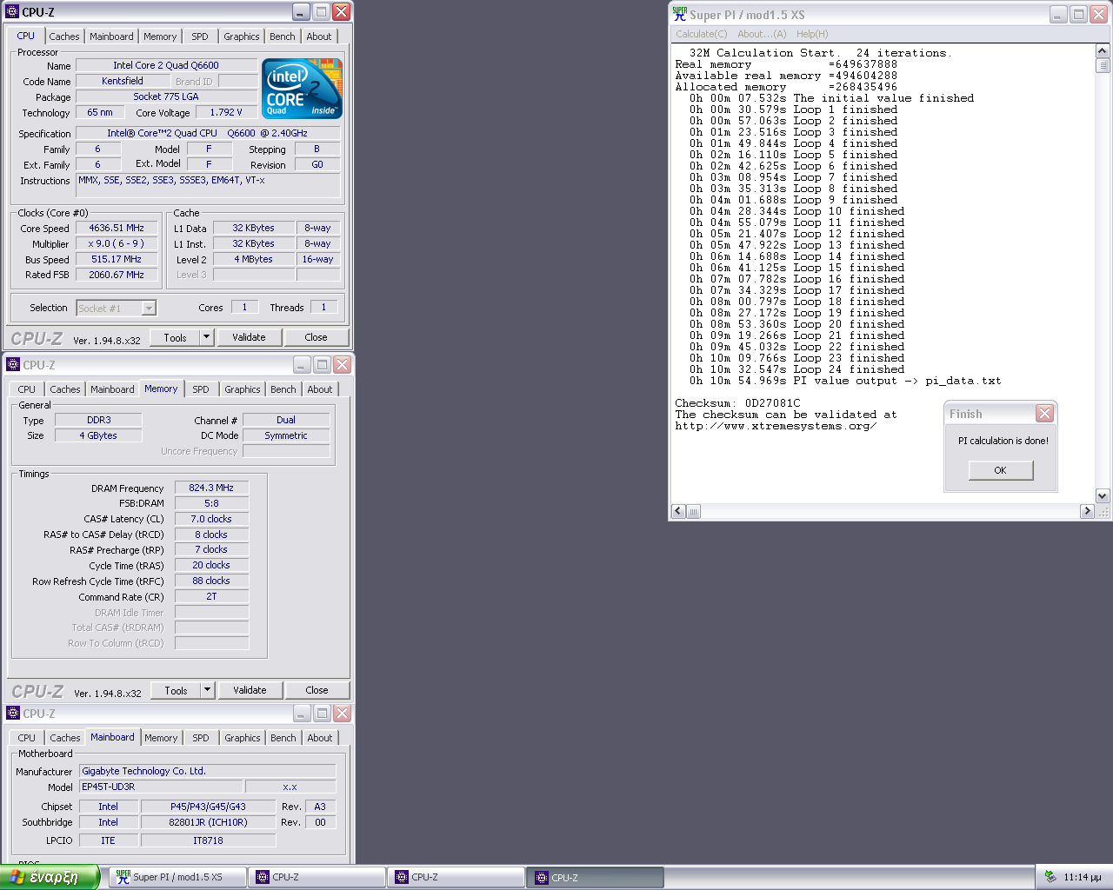Click the IT8718 LPCIO field
Image resolution: width=1113 pixels, height=890 pixels.
click(x=208, y=840)
